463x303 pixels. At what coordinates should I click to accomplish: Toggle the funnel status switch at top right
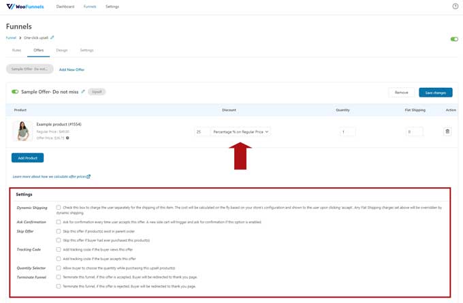[x=454, y=39]
